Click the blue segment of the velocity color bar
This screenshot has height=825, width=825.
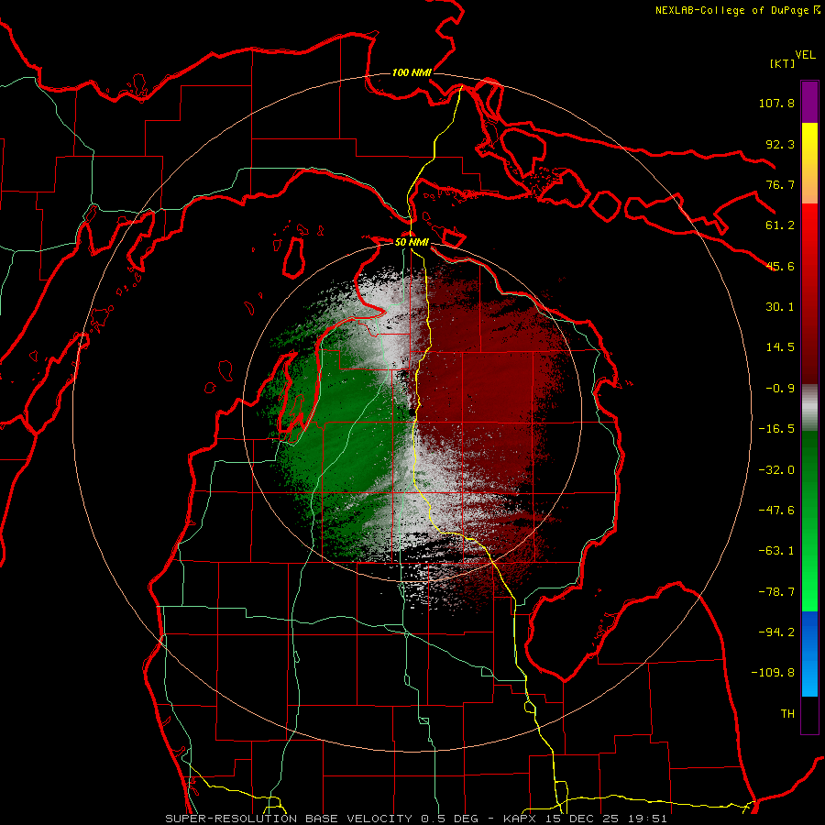(x=809, y=654)
